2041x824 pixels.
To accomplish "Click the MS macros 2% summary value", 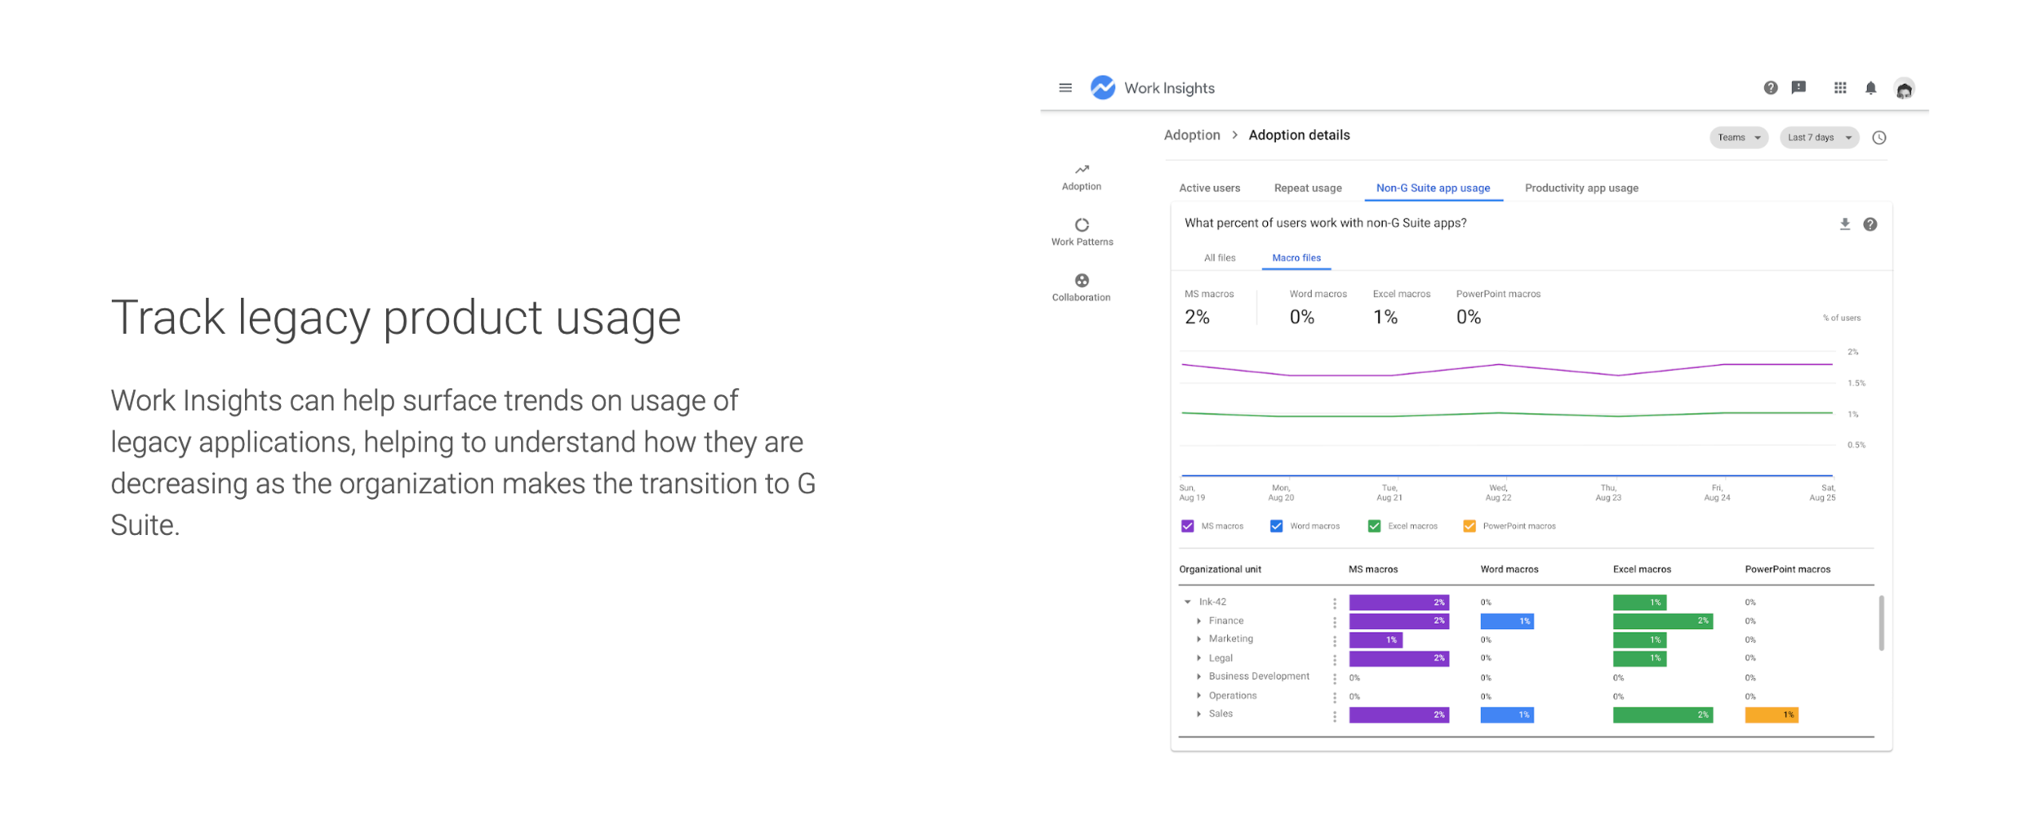I will pos(1197,317).
